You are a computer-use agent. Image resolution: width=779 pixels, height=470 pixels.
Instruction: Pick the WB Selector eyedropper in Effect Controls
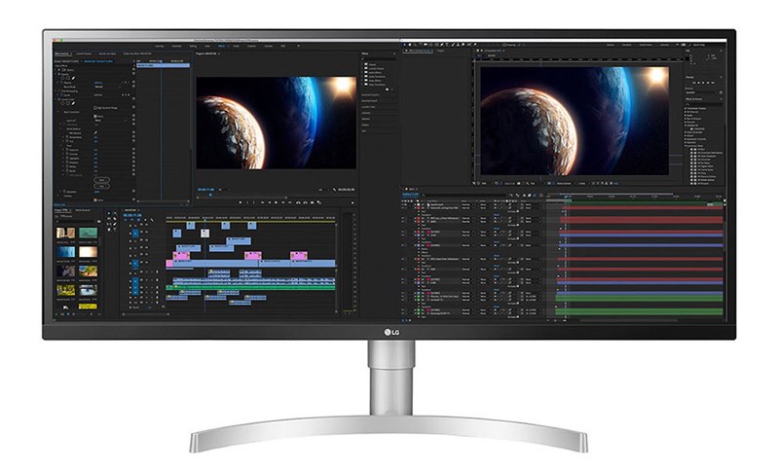pos(95,133)
